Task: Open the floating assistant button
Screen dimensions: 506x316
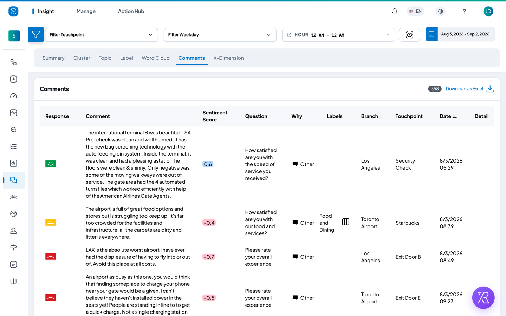Action: [x=483, y=298]
